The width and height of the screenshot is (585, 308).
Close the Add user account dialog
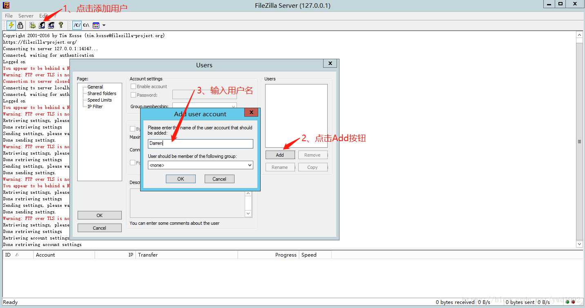(252, 112)
